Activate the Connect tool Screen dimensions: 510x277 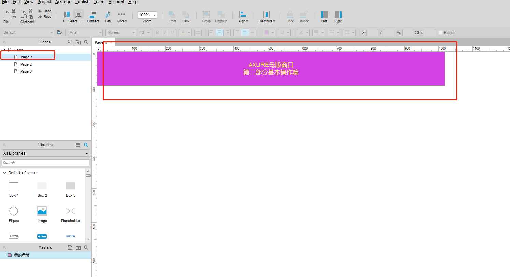click(x=93, y=15)
